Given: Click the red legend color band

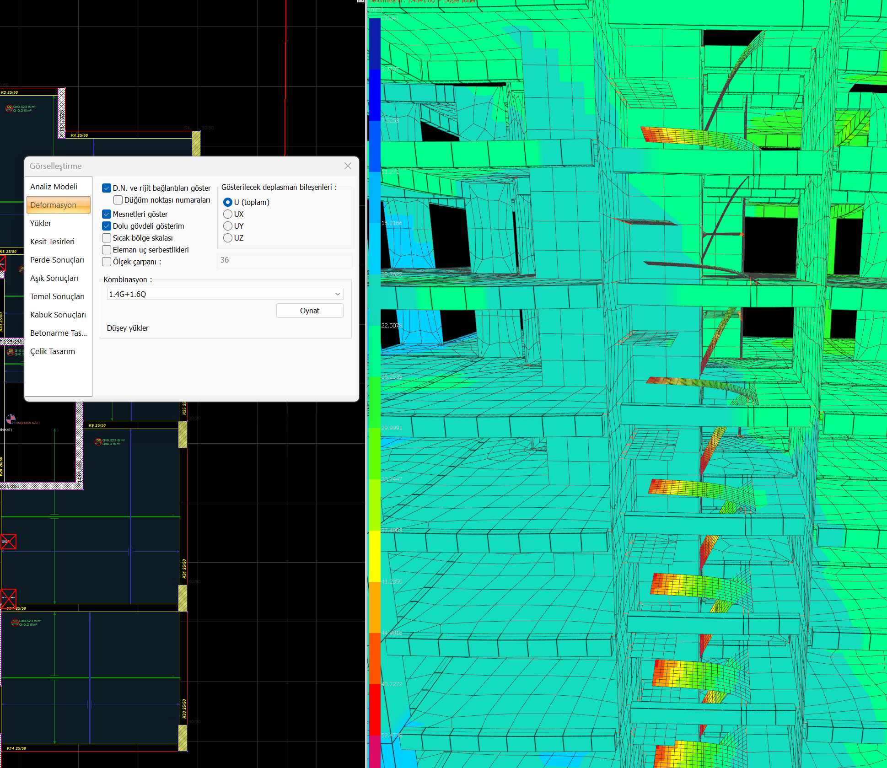Looking at the screenshot, I should coord(375,709).
